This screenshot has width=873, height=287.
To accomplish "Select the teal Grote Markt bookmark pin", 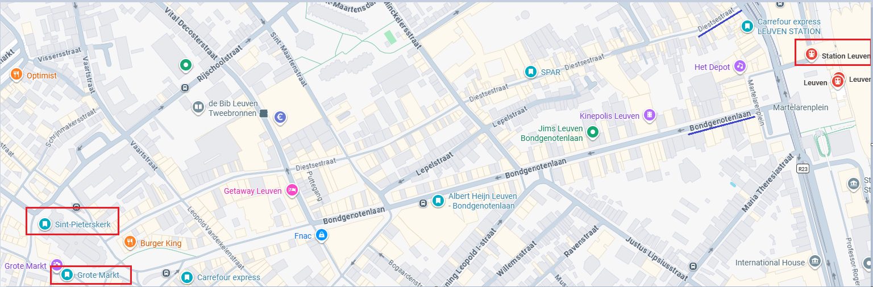I will pyautogui.click(x=67, y=275).
